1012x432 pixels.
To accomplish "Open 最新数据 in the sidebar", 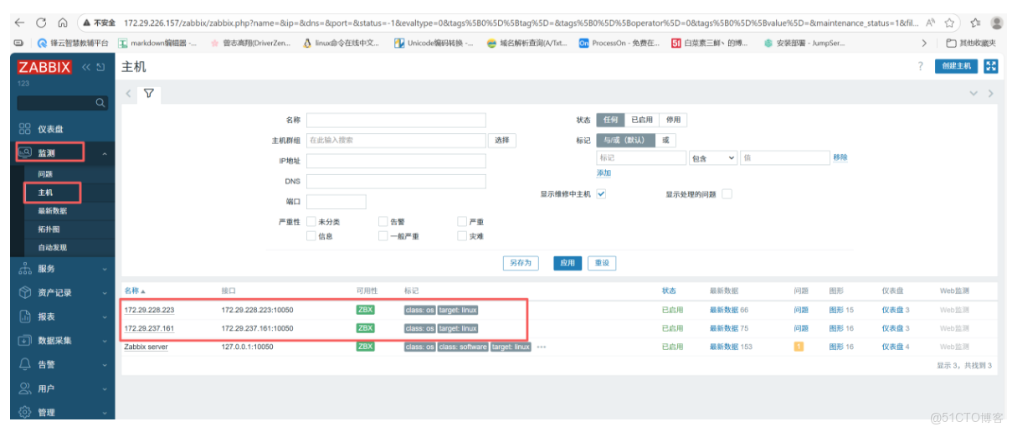I will (52, 211).
